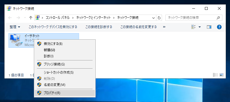
Task: Minimize the ネットワーク接続 window
Action: [x=194, y=8]
